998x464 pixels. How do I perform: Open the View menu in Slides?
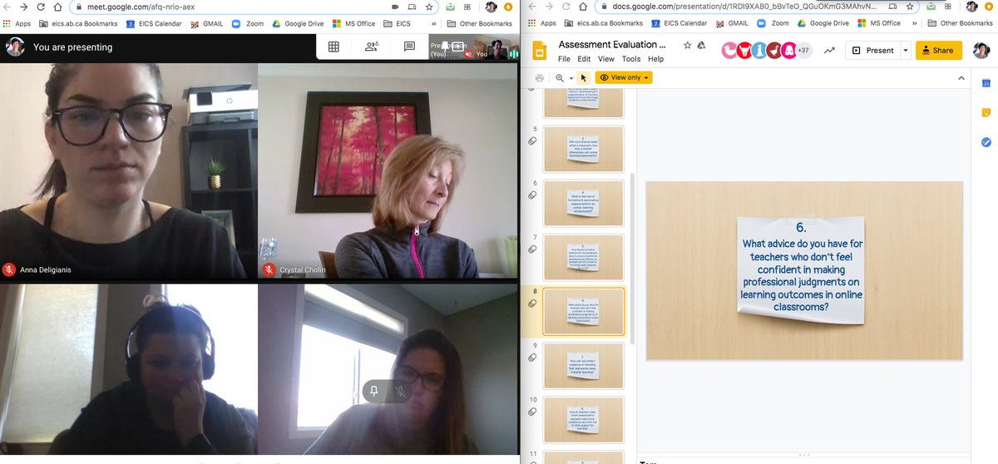pyautogui.click(x=606, y=59)
